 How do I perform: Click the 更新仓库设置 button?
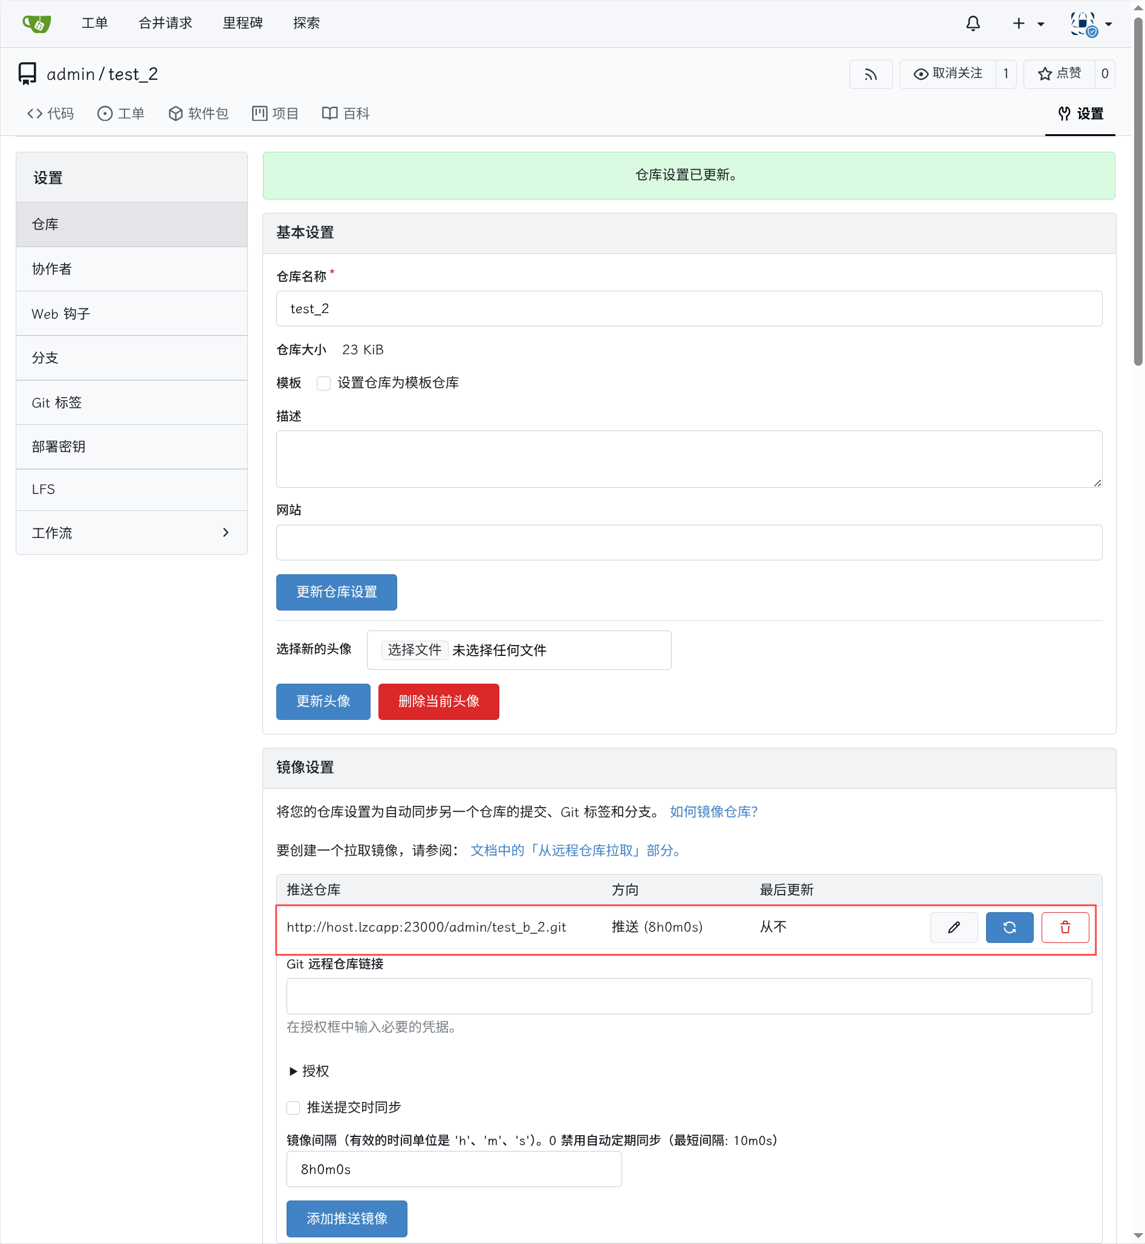pyautogui.click(x=337, y=592)
